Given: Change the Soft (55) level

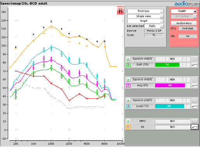Looking at the screenshot, I should coord(142,65).
